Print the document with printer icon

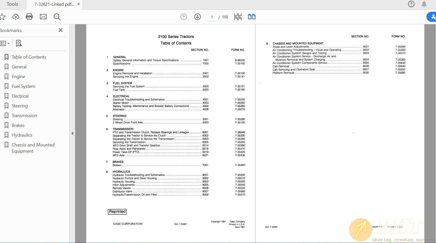pyautogui.click(x=29, y=17)
